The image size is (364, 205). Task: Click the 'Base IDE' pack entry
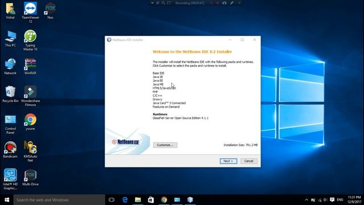pyautogui.click(x=158, y=73)
